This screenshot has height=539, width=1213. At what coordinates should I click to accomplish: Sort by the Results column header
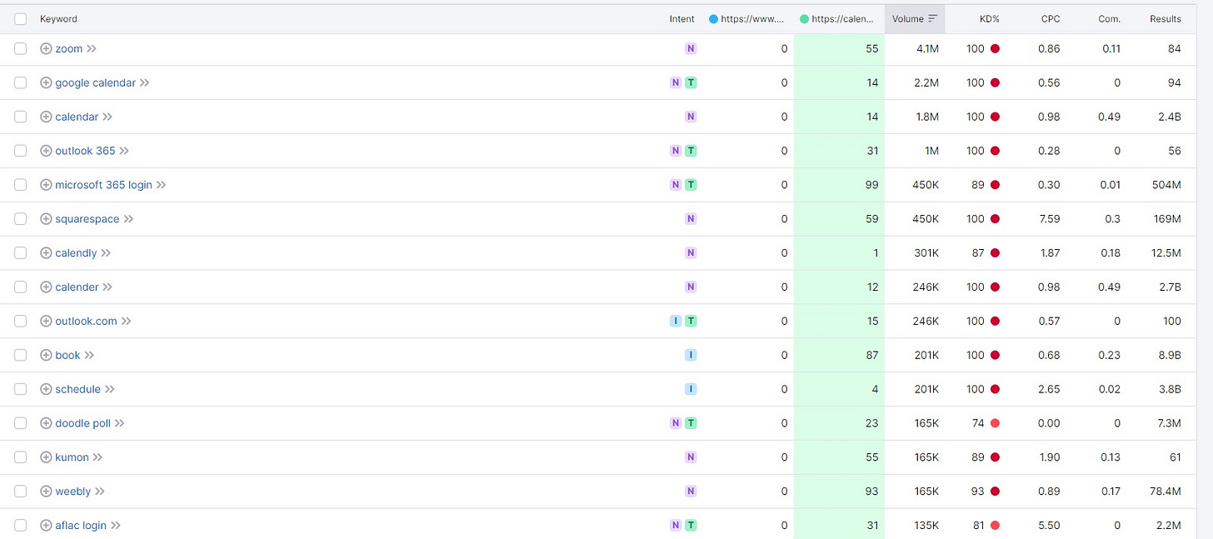pyautogui.click(x=1166, y=19)
